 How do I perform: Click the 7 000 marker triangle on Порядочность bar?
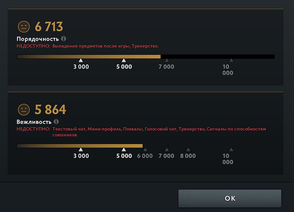pyautogui.click(x=167, y=60)
